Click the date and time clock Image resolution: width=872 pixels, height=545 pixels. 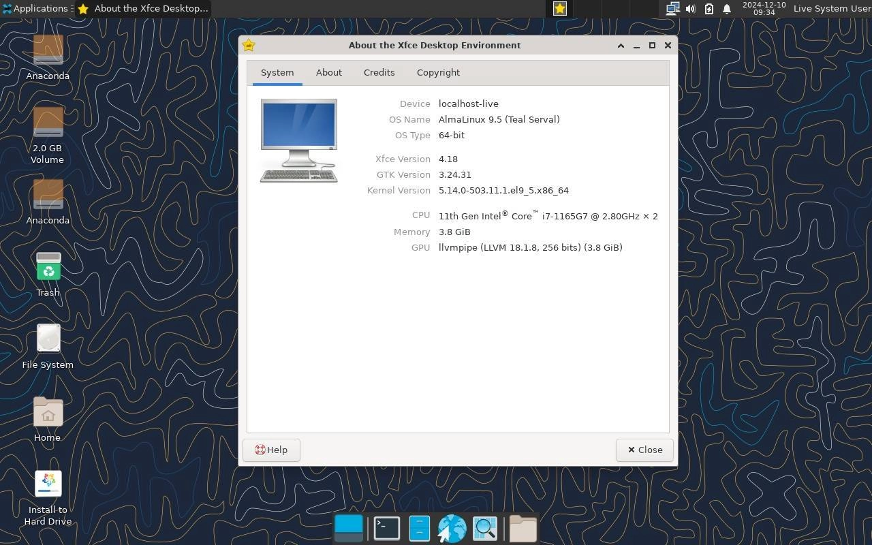coord(764,8)
